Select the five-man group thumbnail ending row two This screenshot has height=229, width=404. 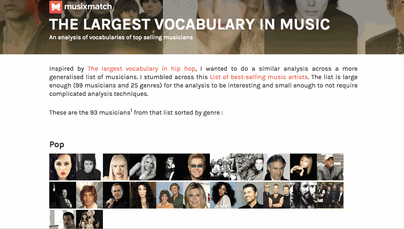(x=330, y=195)
